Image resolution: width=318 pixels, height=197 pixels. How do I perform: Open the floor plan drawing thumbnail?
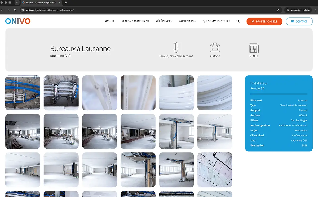215,170
